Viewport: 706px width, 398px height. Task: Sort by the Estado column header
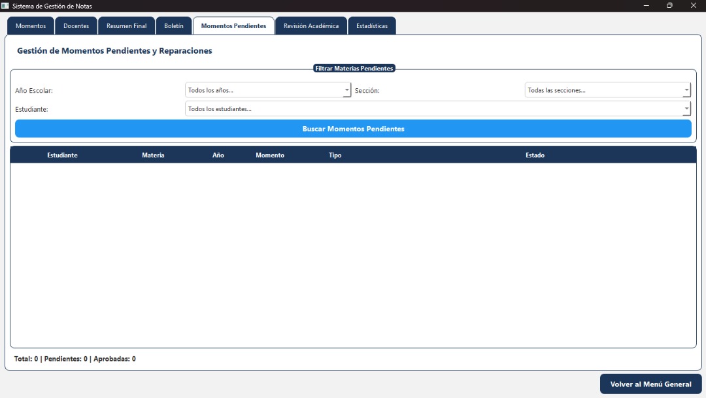click(x=535, y=156)
